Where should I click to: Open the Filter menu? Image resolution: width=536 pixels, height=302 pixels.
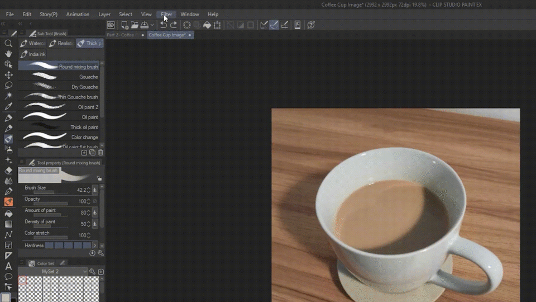click(166, 14)
